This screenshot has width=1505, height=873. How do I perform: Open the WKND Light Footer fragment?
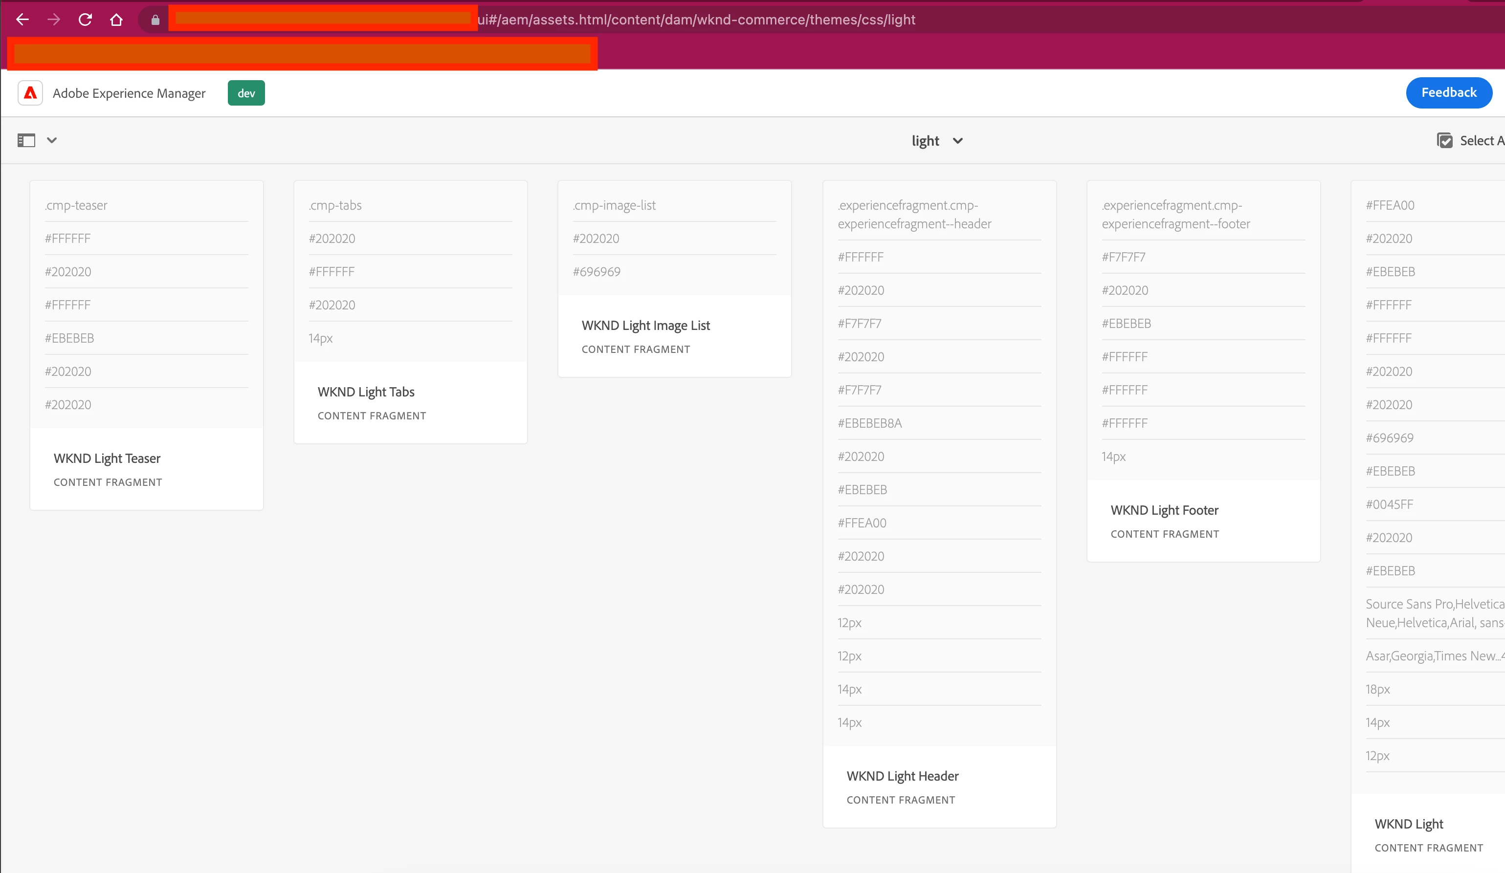point(1164,510)
